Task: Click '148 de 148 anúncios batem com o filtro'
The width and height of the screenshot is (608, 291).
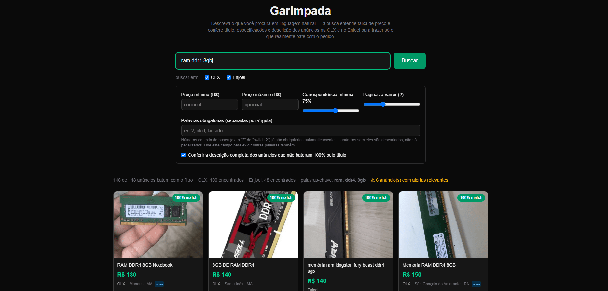Action: [x=153, y=180]
